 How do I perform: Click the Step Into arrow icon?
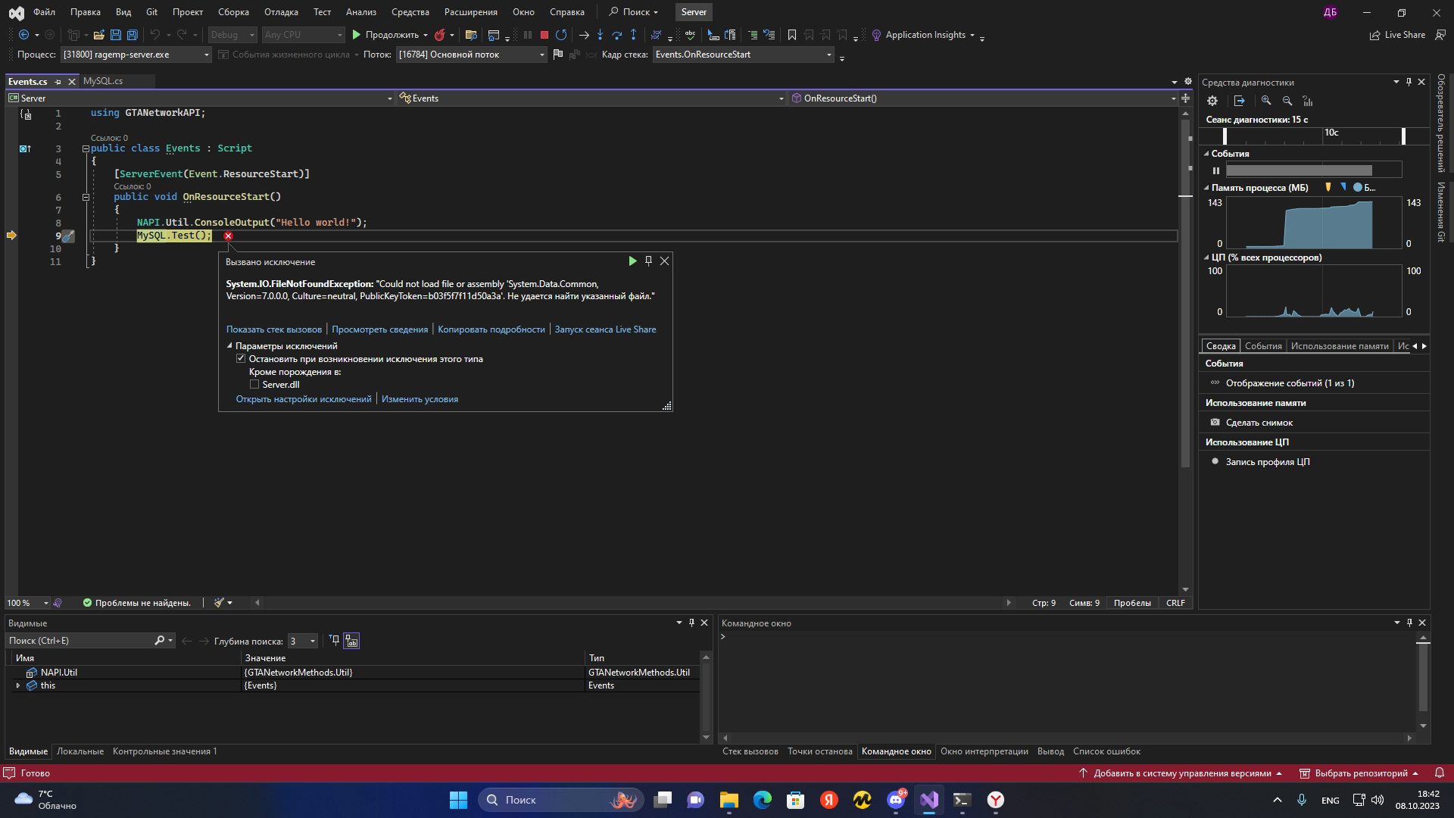click(600, 35)
